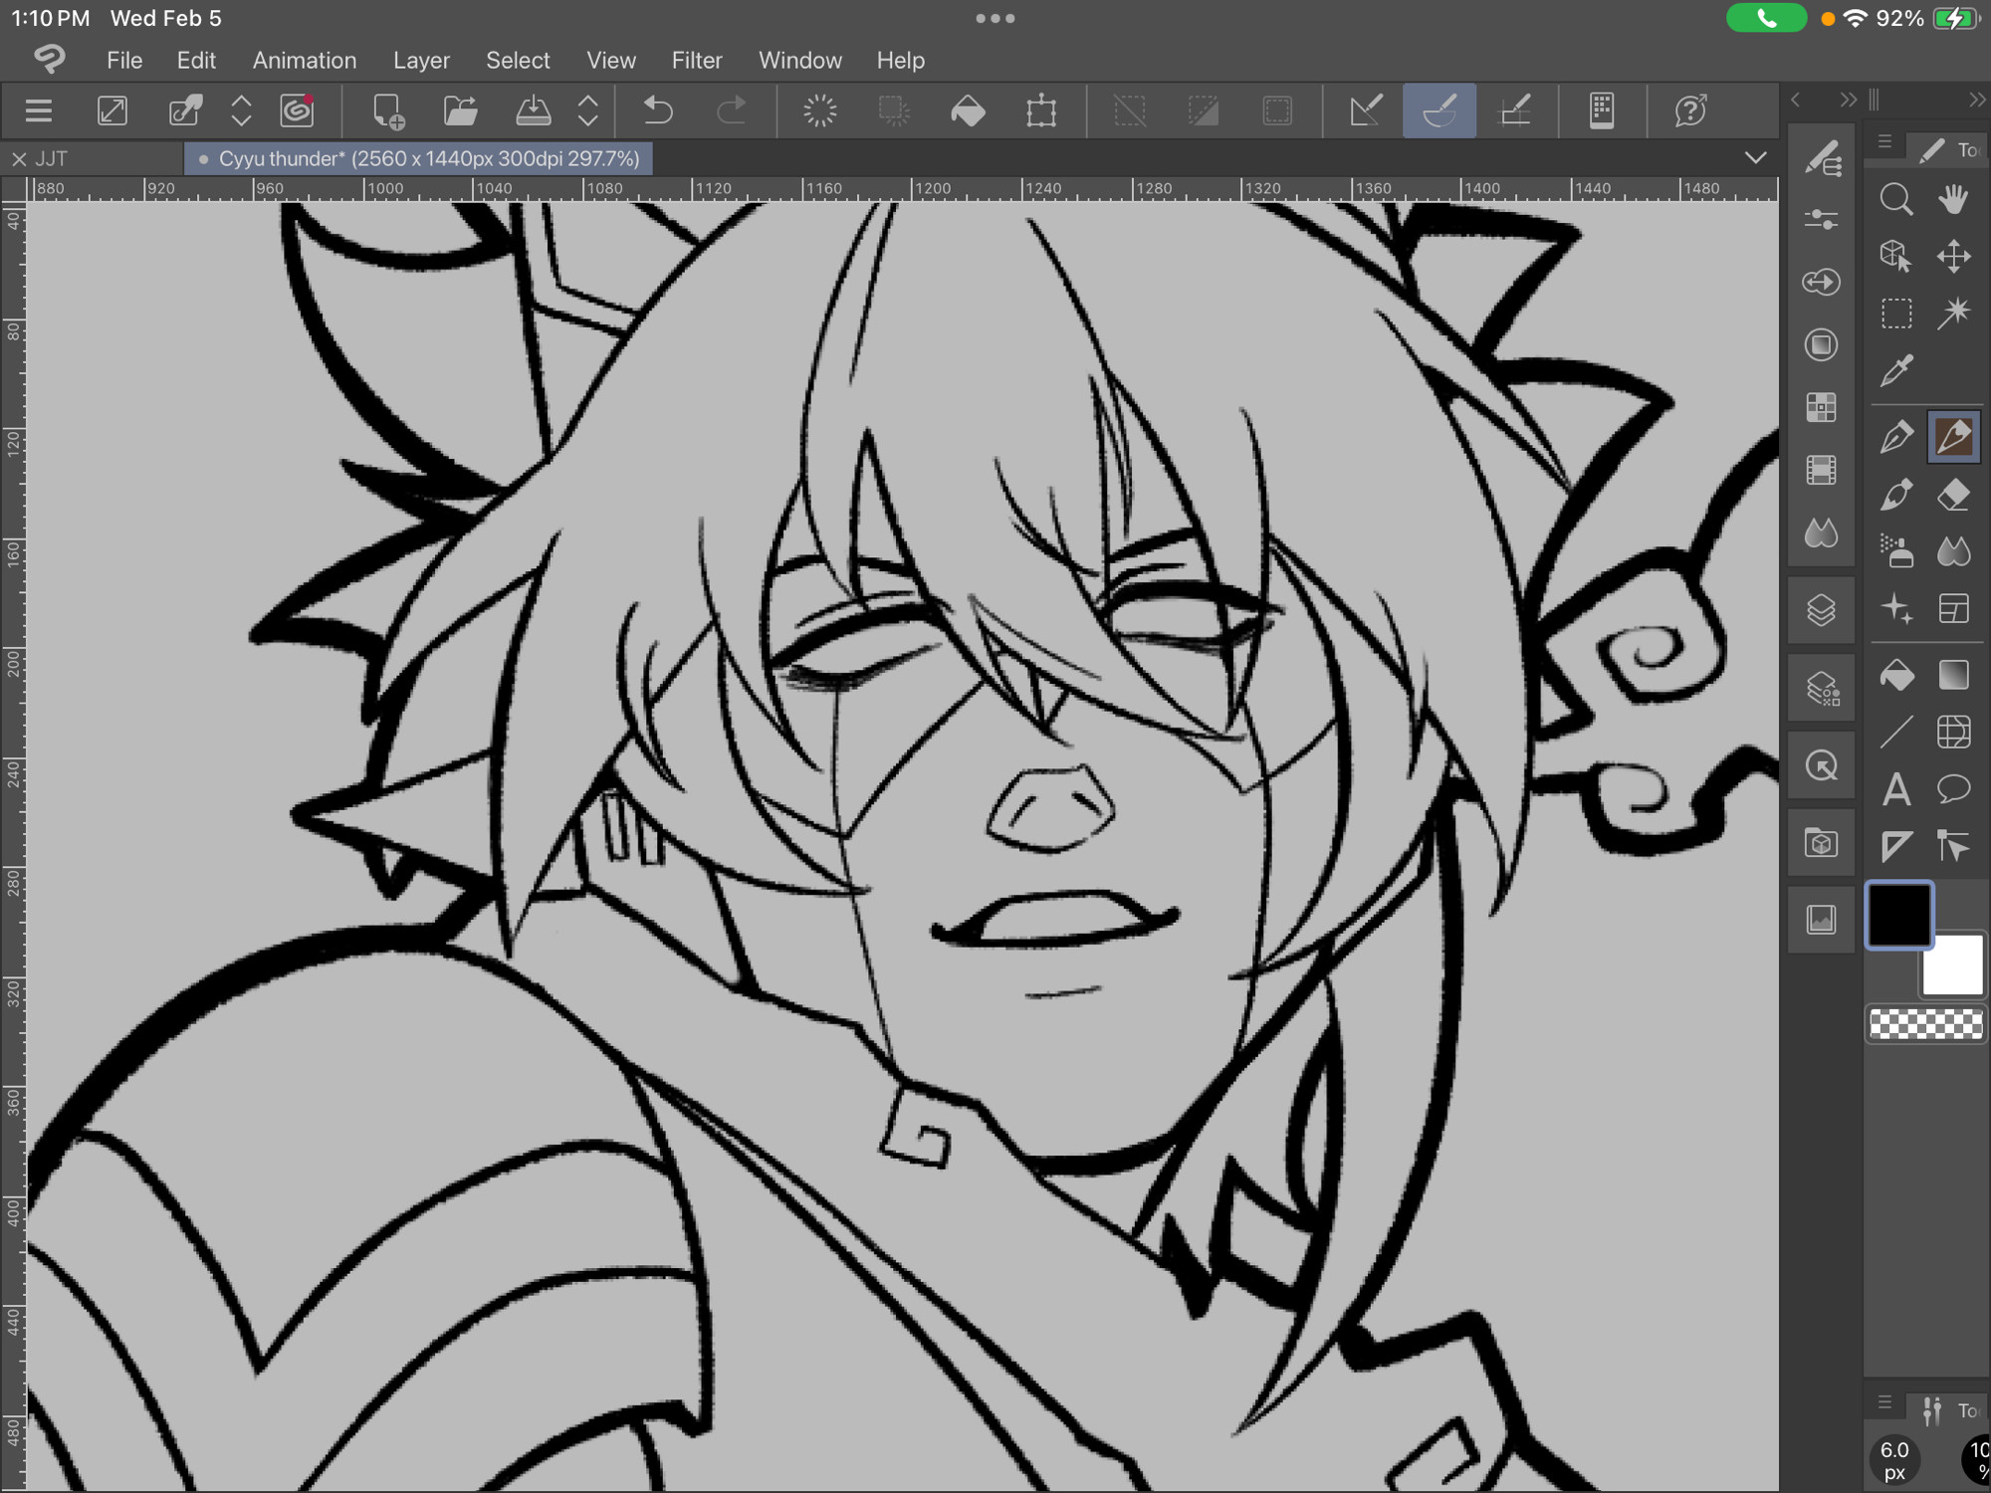Expand the canvas tab list chevron
The width and height of the screenshot is (1991, 1493).
1756,158
